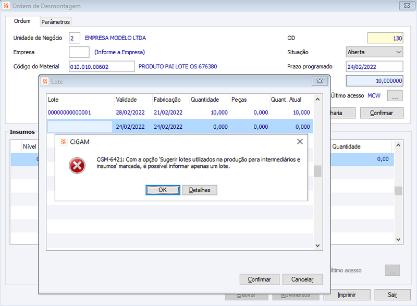Viewport: 417px width, 306px height.
Task: Click the Imprimir button
Action: coord(347,295)
